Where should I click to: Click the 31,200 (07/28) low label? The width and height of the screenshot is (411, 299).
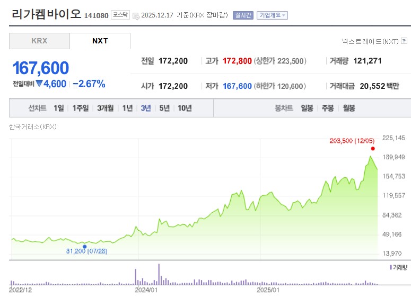coord(86,251)
